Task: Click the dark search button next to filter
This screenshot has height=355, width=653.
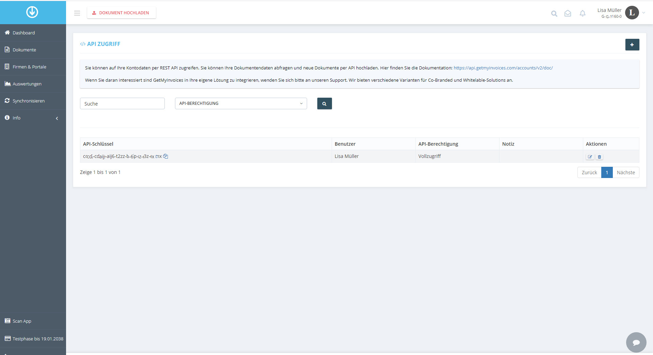Action: (x=324, y=103)
